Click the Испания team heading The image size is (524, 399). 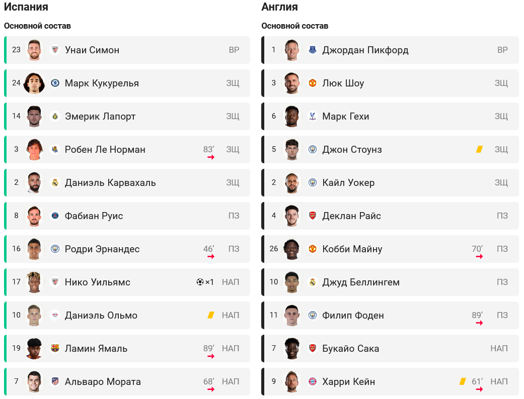pyautogui.click(x=26, y=7)
